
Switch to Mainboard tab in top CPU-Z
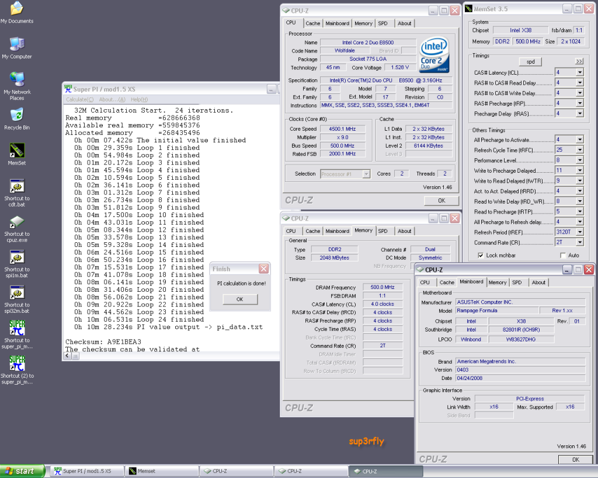tap(337, 23)
